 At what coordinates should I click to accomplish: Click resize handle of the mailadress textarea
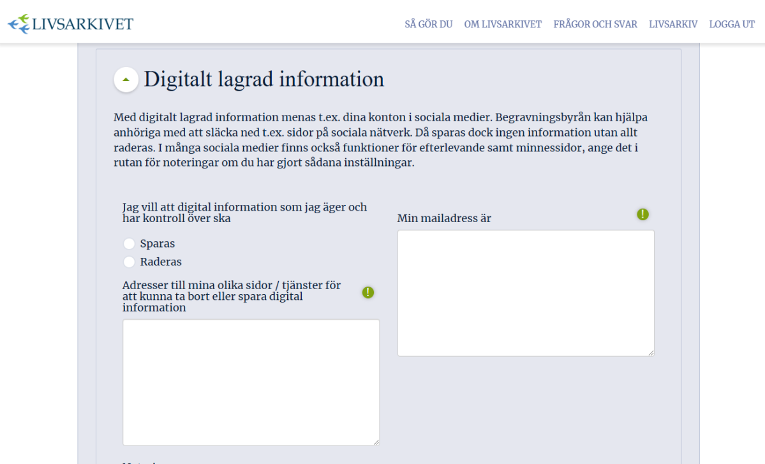point(650,352)
